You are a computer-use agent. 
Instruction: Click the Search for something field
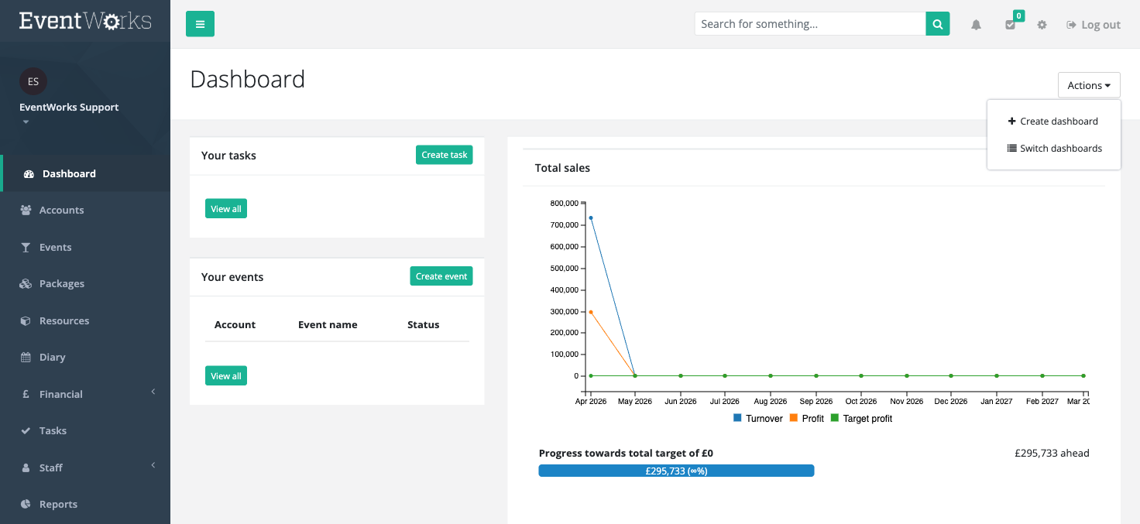pyautogui.click(x=810, y=24)
